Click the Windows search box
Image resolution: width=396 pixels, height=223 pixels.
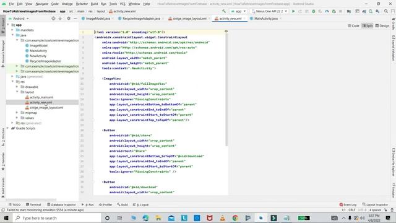pos(56,218)
